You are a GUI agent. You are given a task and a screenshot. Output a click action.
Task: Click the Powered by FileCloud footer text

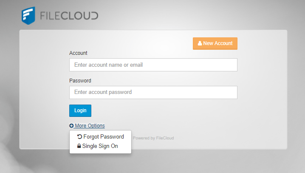coord(153,138)
